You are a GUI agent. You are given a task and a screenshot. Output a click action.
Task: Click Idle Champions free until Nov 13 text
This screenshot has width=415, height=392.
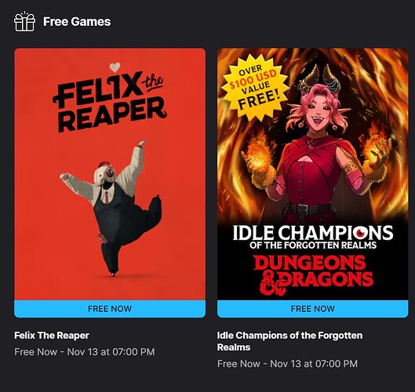tap(287, 364)
